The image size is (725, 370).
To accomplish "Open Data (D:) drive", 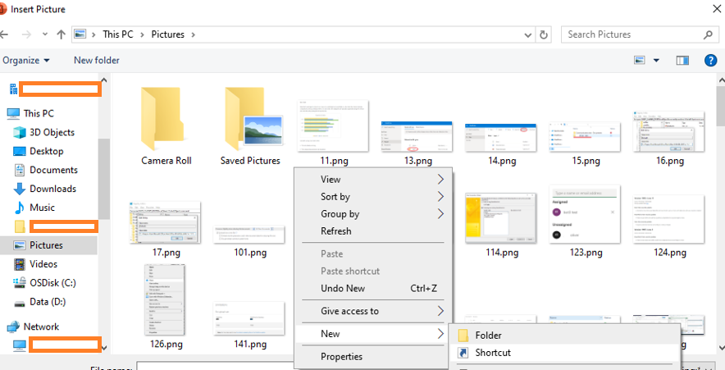I will click(48, 302).
